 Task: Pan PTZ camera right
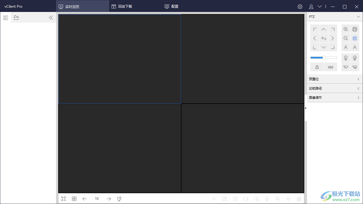[x=333, y=38]
